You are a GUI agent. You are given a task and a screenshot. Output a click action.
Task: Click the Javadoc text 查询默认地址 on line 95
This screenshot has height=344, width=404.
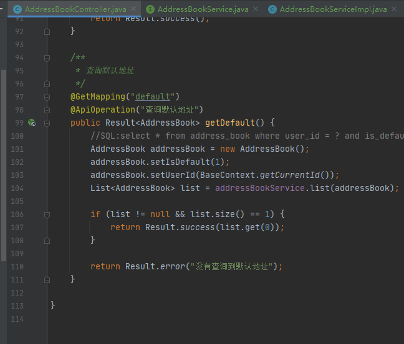110,70
